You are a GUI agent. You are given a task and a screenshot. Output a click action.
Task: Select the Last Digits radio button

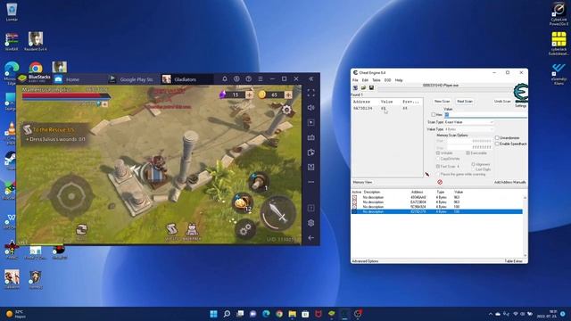(x=474, y=169)
